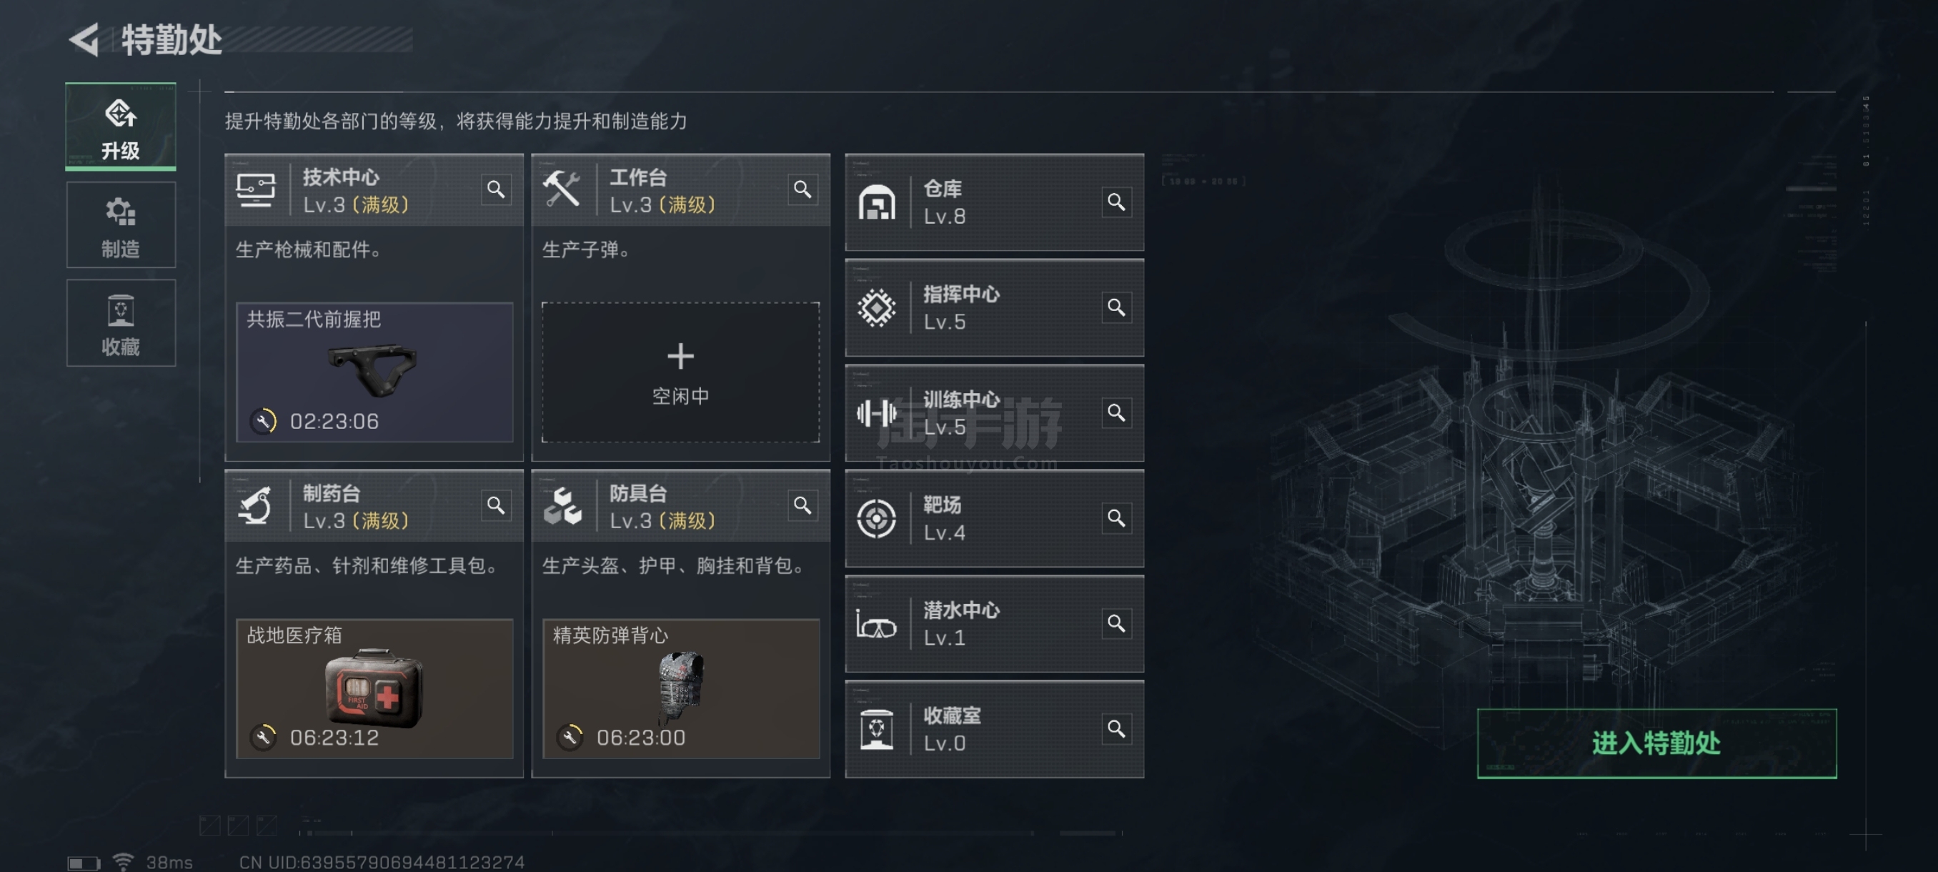Open the 精英防弹背心 production card

pyautogui.click(x=680, y=688)
